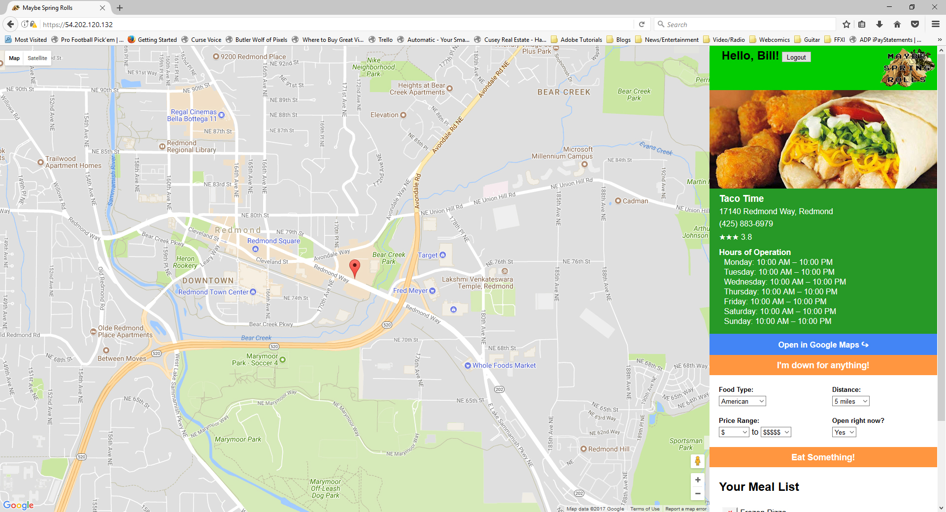Click the Whole Foods Market map icon

click(468, 365)
